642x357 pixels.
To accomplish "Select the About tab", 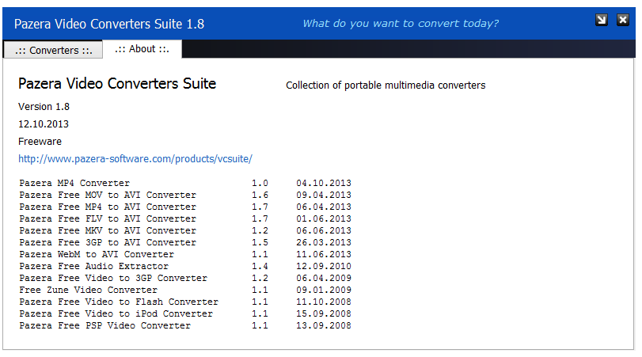I will (x=142, y=49).
